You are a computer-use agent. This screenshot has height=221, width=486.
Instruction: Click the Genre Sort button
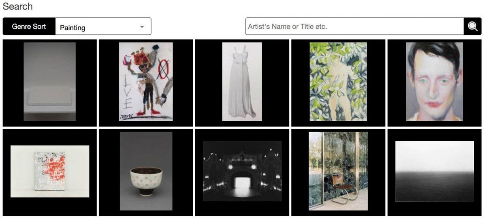(x=29, y=26)
